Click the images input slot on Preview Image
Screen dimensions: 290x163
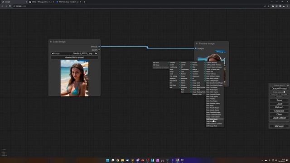[x=196, y=48]
